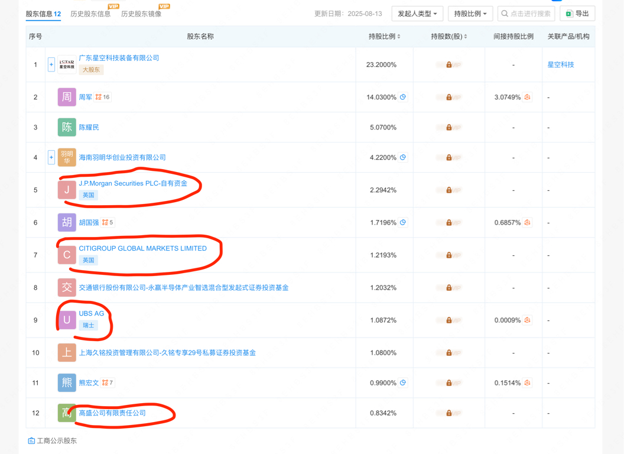
Task: Switch to 历史股东镜像 tab
Action: pos(141,14)
